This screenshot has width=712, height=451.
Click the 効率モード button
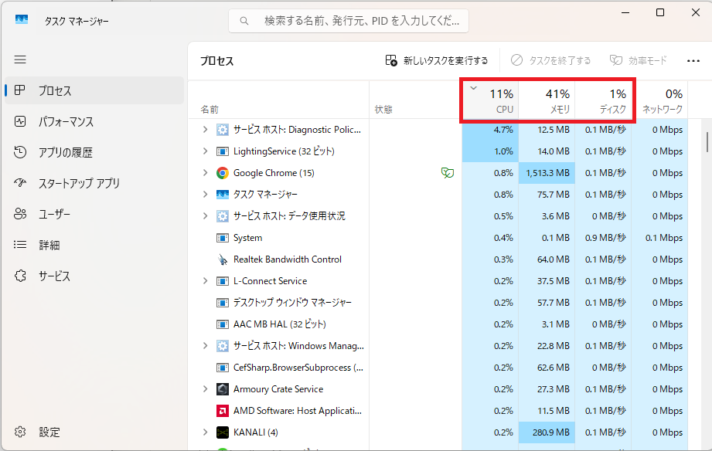pos(638,60)
